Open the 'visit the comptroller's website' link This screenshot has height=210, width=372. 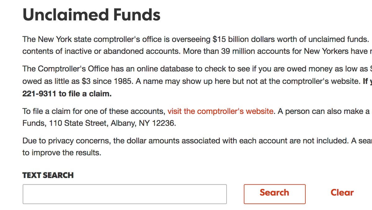(220, 111)
